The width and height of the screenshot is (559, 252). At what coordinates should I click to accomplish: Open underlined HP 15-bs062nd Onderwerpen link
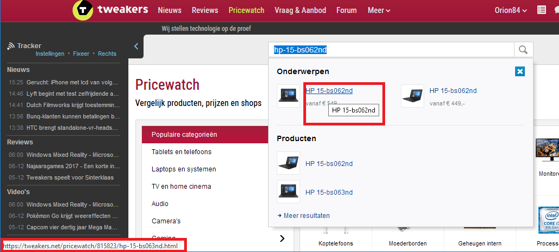coord(329,91)
